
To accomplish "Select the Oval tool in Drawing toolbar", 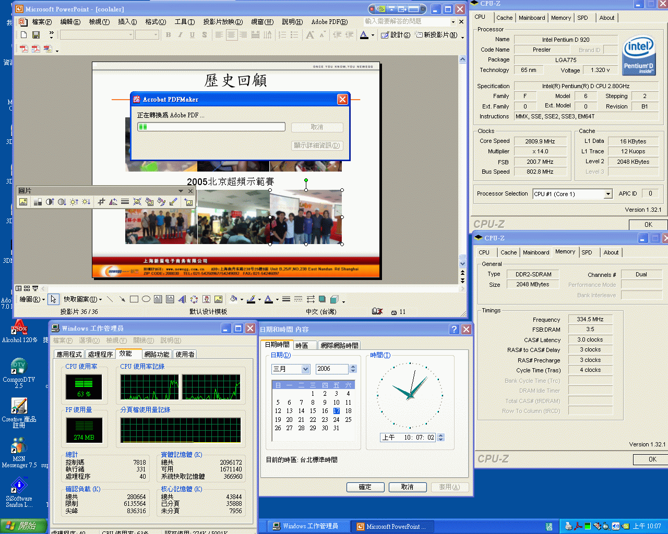I will pos(146,299).
